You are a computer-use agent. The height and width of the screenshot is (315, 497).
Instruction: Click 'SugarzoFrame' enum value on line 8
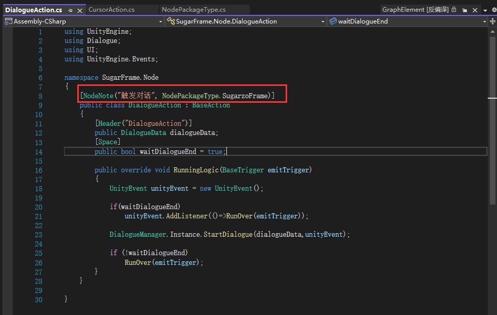[245, 96]
